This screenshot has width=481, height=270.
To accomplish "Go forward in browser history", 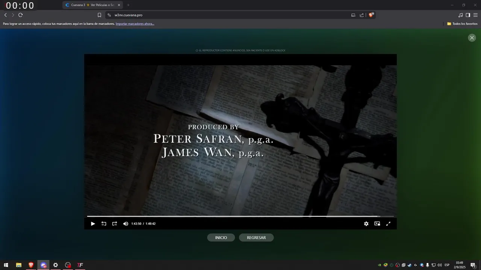I will pos(13,15).
